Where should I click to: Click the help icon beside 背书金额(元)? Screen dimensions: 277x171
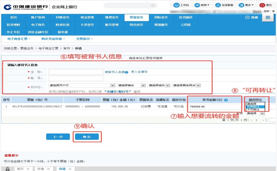[x=226, y=100]
